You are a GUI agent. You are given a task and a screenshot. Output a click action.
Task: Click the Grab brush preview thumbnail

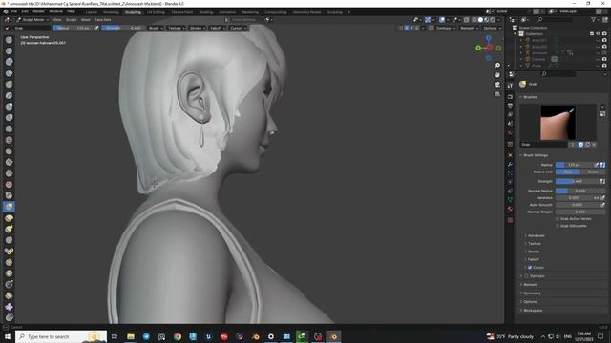[558, 123]
